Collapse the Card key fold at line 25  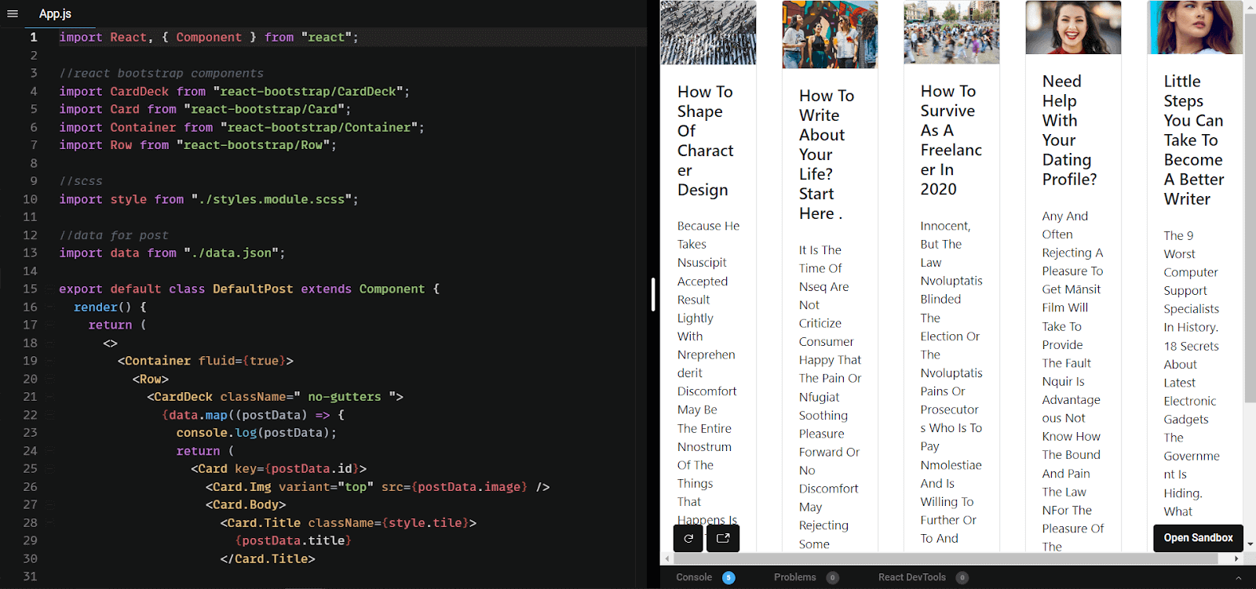tap(49, 469)
